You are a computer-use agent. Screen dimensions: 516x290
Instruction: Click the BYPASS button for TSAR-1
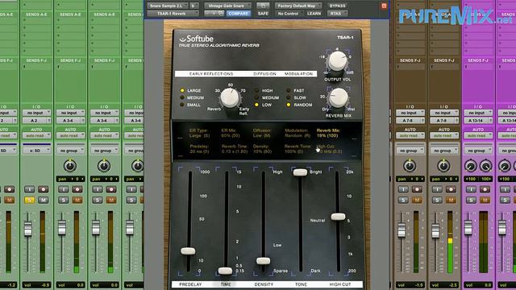(337, 6)
